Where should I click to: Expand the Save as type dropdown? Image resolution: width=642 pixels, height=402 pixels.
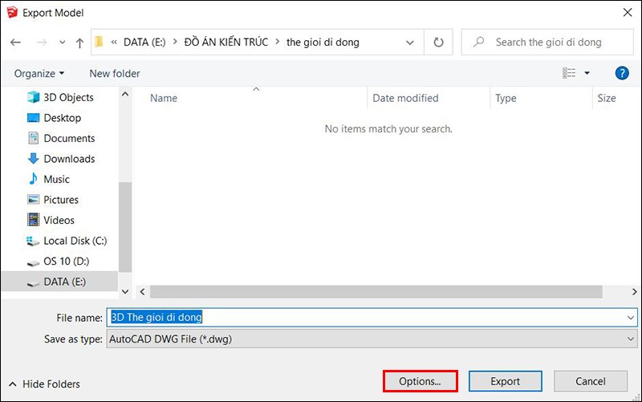[x=630, y=339]
